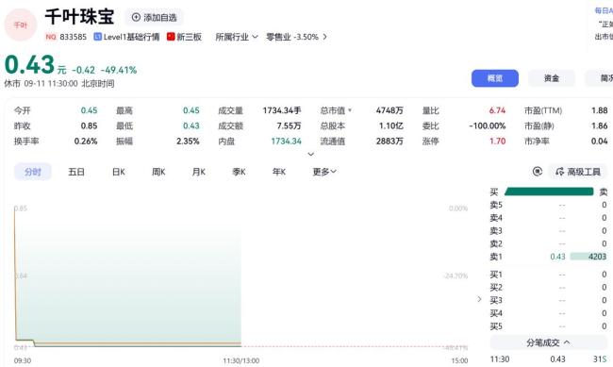Click the current price 0.43
The height and width of the screenshot is (367, 613).
click(29, 65)
